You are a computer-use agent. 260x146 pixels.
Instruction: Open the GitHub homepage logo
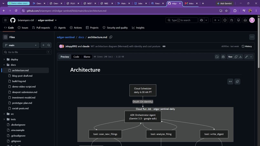(x=13, y=20)
